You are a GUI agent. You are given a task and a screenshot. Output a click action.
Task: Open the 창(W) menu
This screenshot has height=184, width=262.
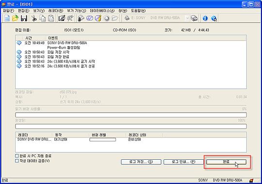tap(123, 11)
